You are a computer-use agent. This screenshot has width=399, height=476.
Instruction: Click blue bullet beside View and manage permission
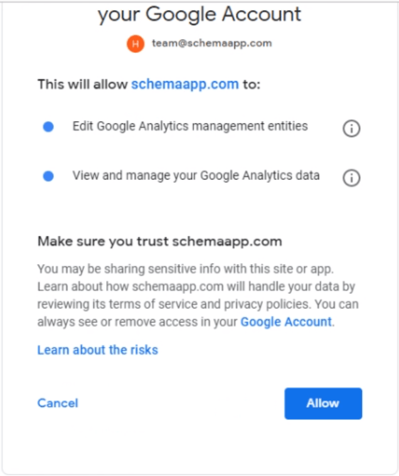(x=48, y=176)
